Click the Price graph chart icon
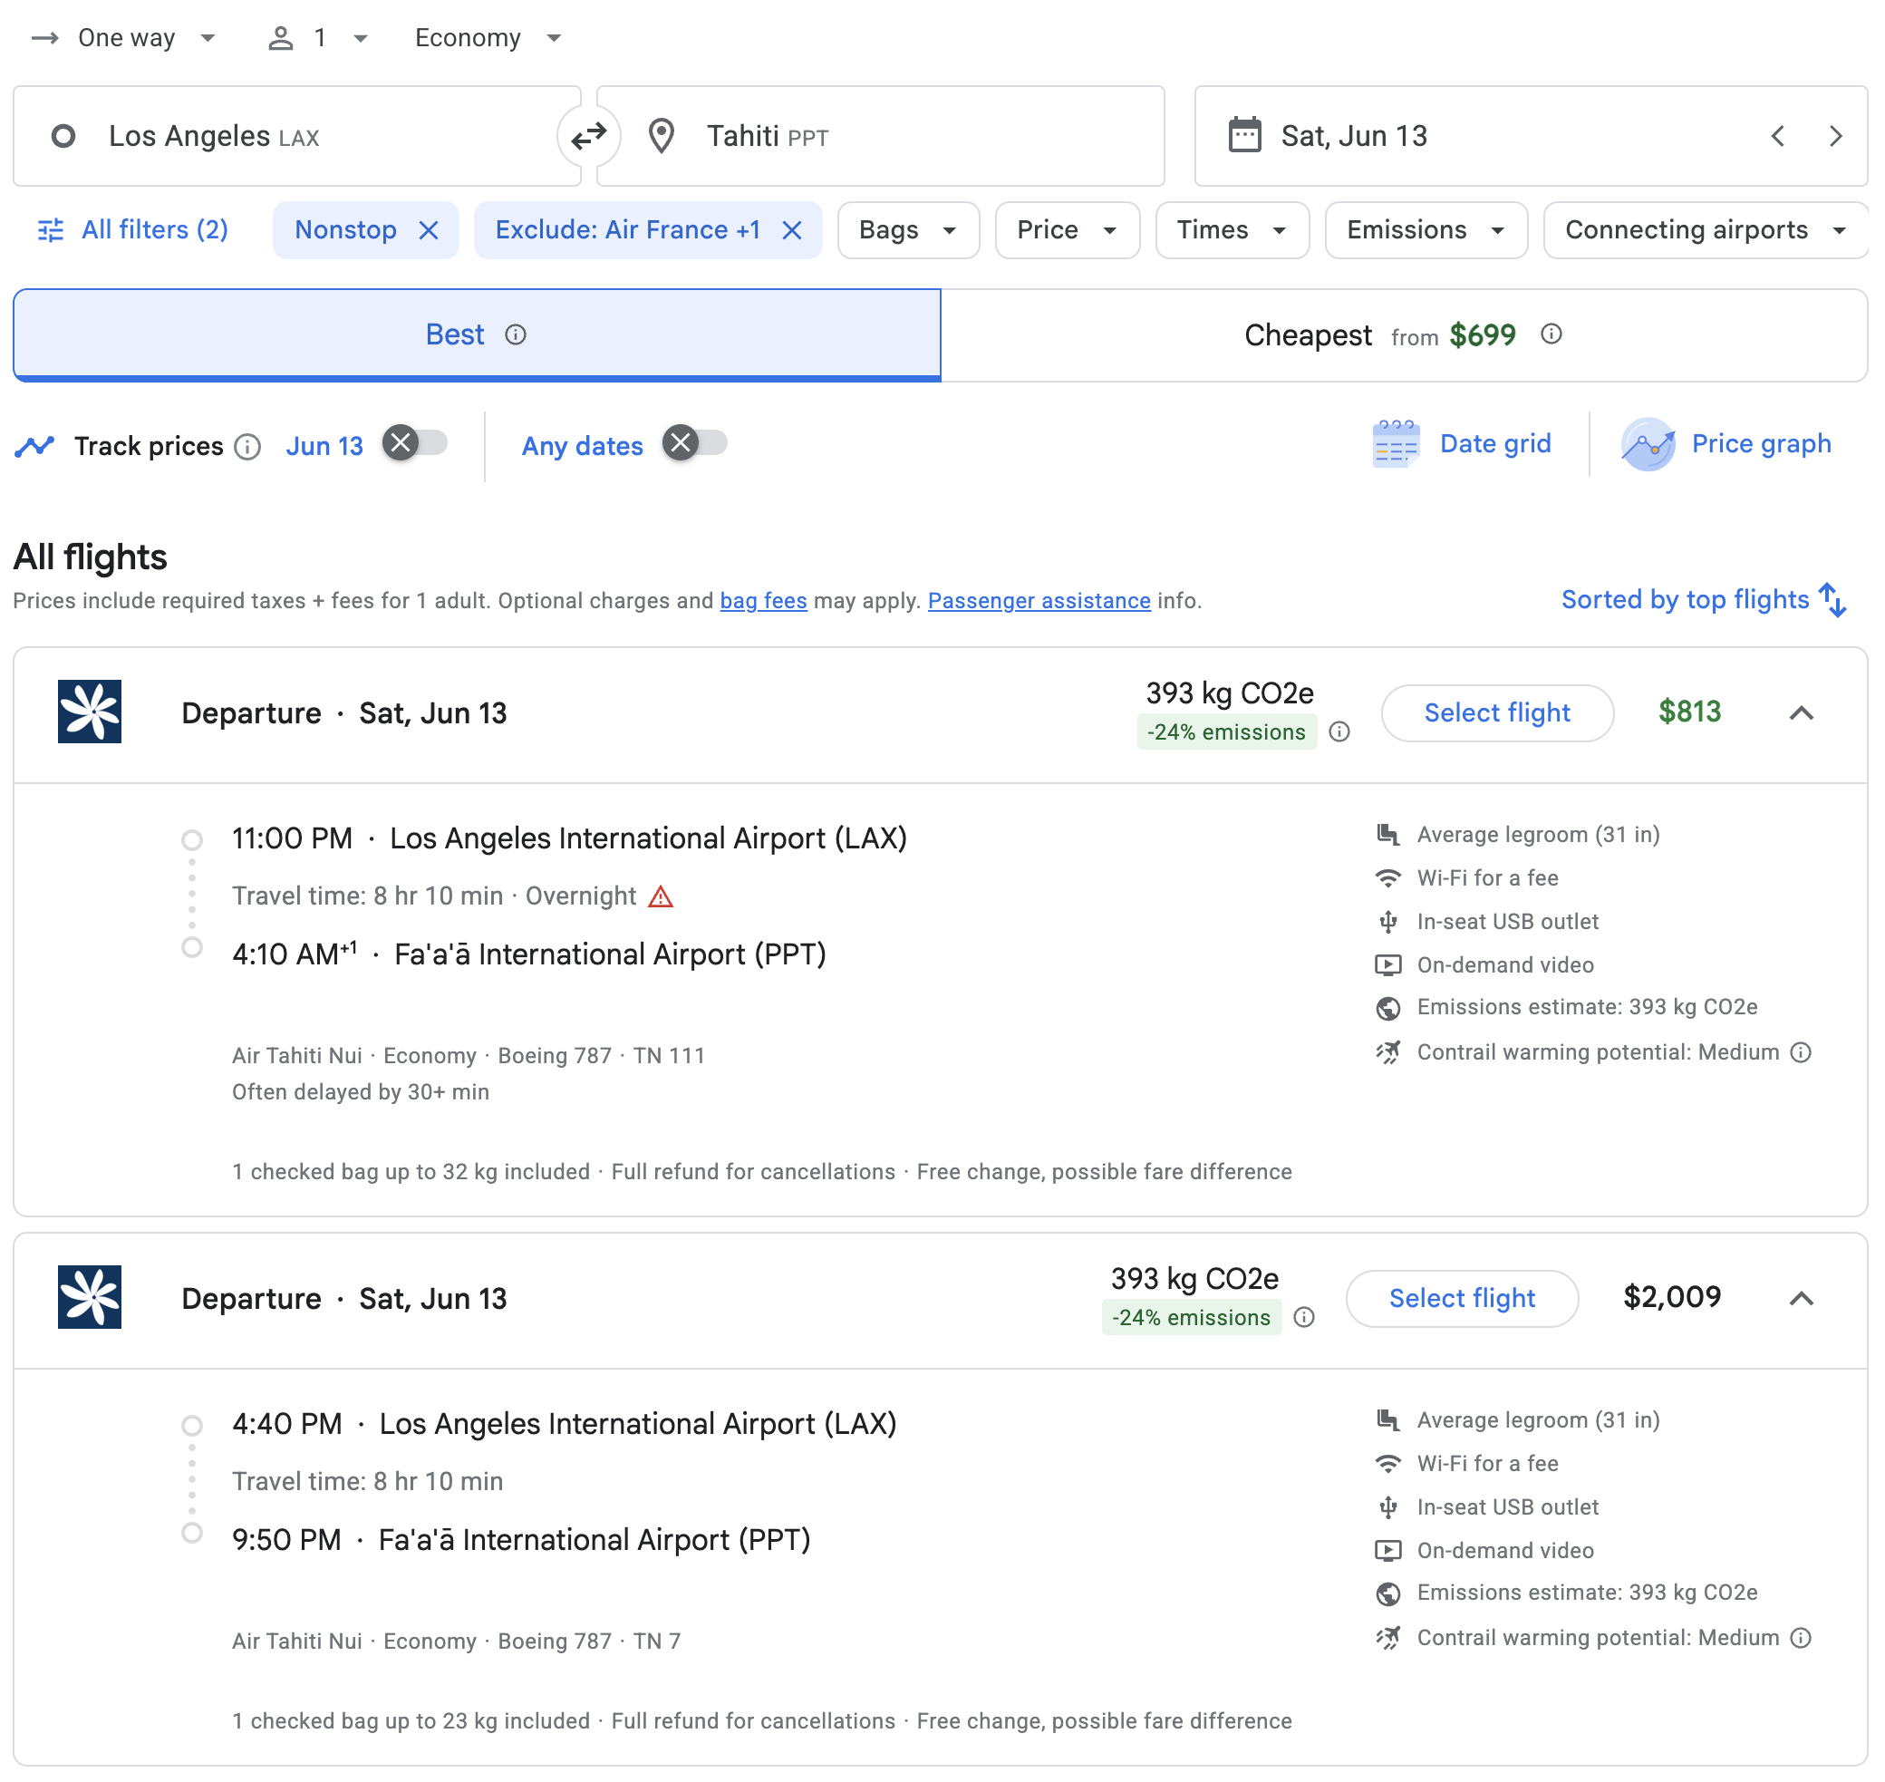The width and height of the screenshot is (1885, 1782). click(1648, 443)
